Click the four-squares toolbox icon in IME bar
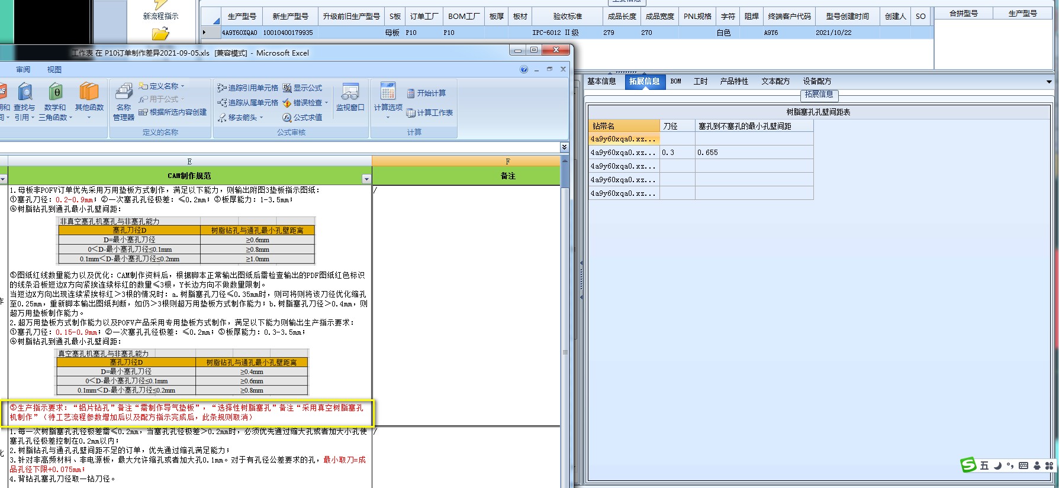The height and width of the screenshot is (488, 1059). click(1049, 466)
